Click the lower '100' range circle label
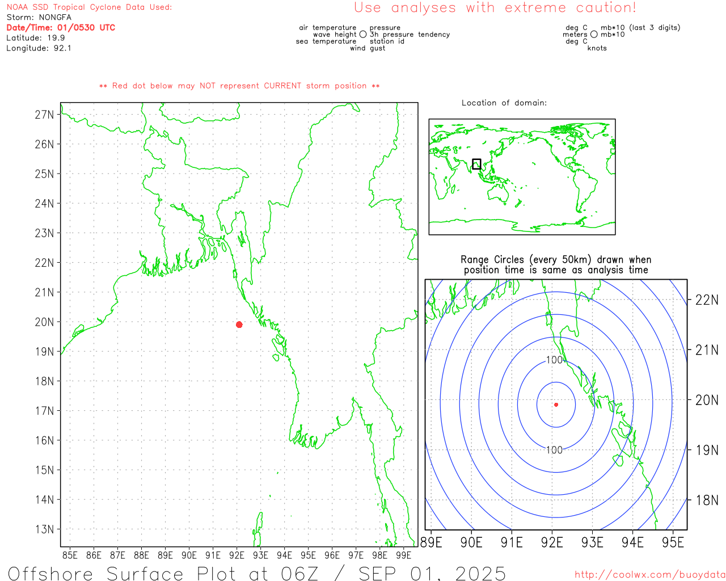The height and width of the screenshot is (581, 726). click(554, 450)
